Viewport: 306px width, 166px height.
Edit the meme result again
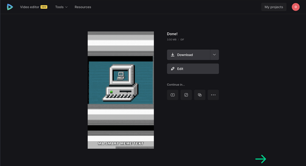(x=193, y=69)
